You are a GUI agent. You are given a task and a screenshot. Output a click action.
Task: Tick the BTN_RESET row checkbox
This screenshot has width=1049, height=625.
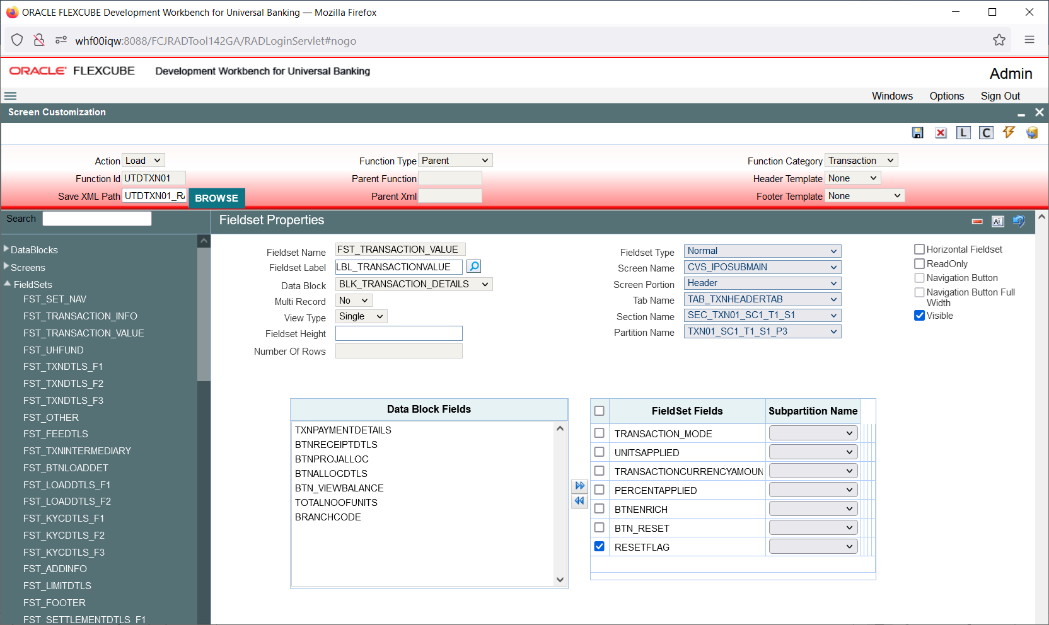tap(600, 527)
